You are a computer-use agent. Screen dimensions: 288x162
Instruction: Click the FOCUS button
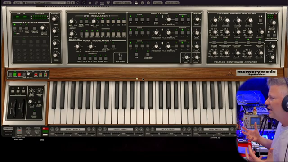(157, 3)
